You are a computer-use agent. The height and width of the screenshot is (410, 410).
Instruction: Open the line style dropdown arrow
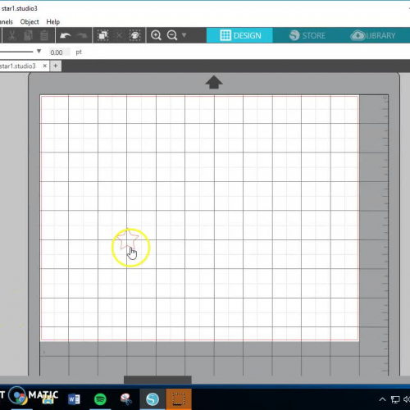(x=39, y=52)
